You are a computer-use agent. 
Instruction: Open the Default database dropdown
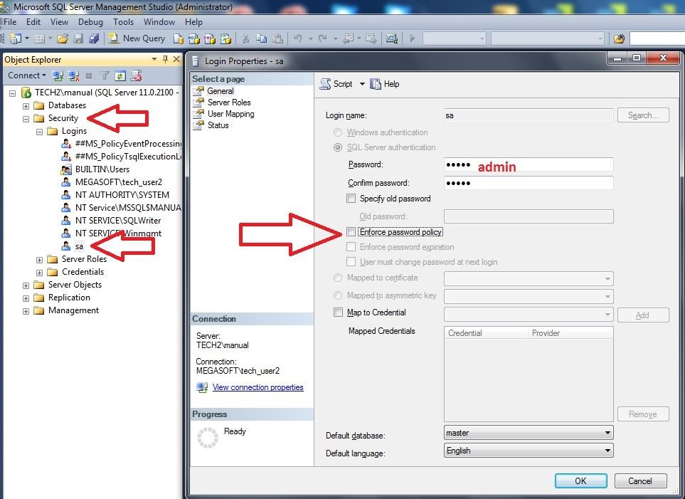[x=529, y=433]
